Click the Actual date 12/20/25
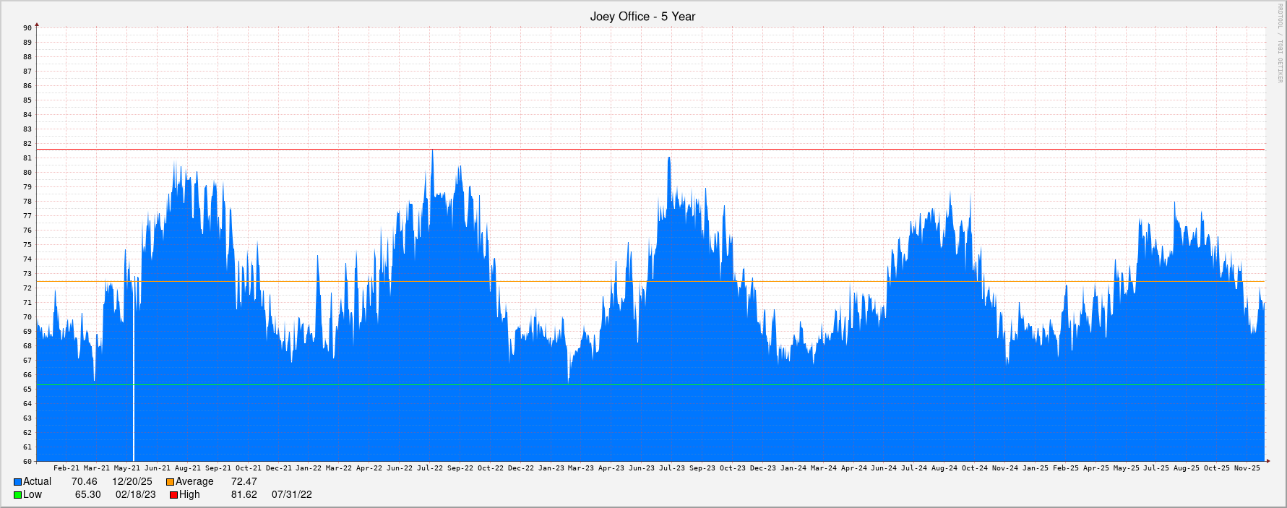 pyautogui.click(x=132, y=482)
